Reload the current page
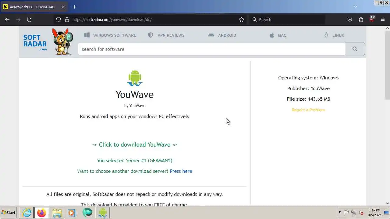 pos(29,19)
